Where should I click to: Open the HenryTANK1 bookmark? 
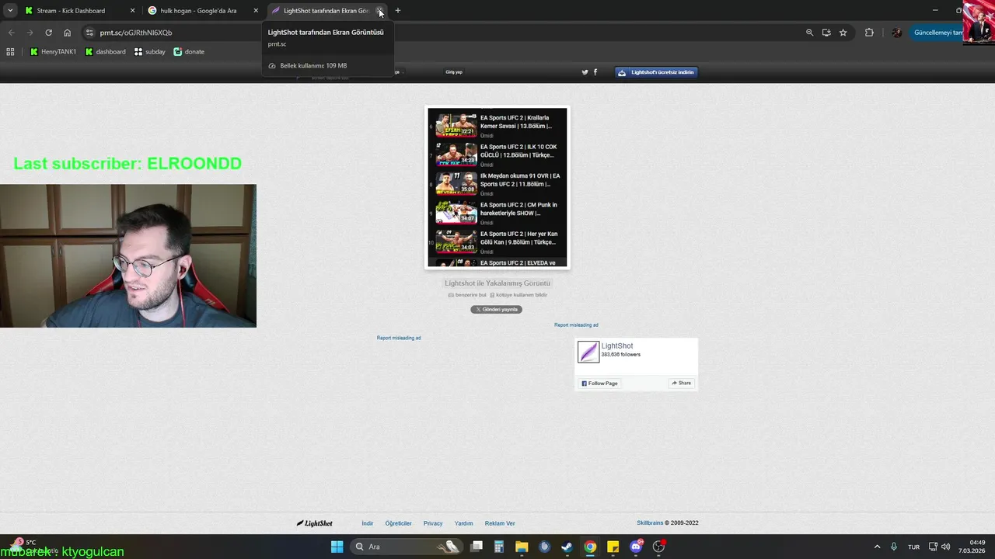point(54,52)
